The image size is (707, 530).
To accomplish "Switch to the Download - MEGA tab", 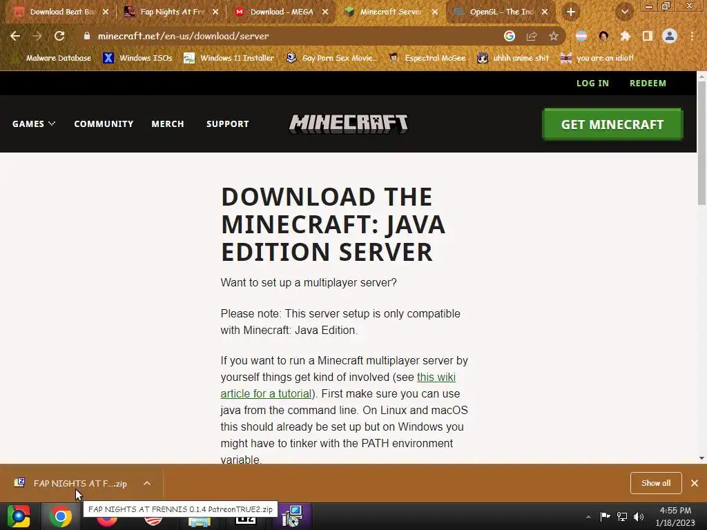I will [282, 12].
